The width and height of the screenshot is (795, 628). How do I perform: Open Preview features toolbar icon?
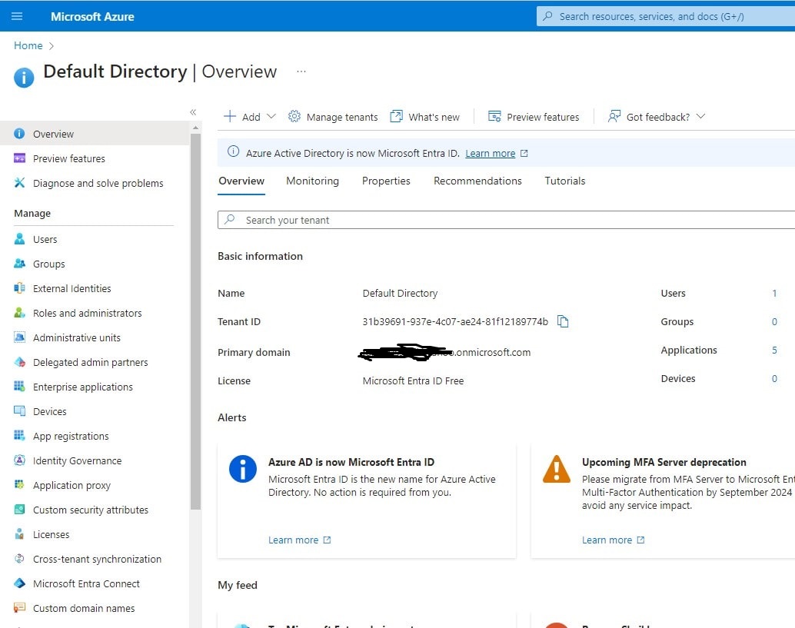point(494,117)
